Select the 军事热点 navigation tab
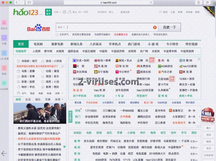Viewport: 216px width, 161px height. (114, 44)
